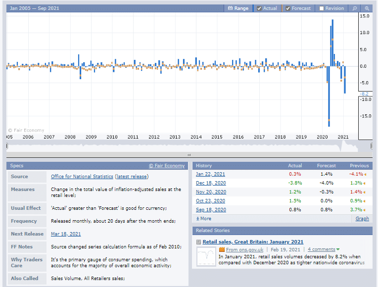Open the Dec 18, 2020 history entry
Viewport: 378px width, 287px height.
coord(211,183)
